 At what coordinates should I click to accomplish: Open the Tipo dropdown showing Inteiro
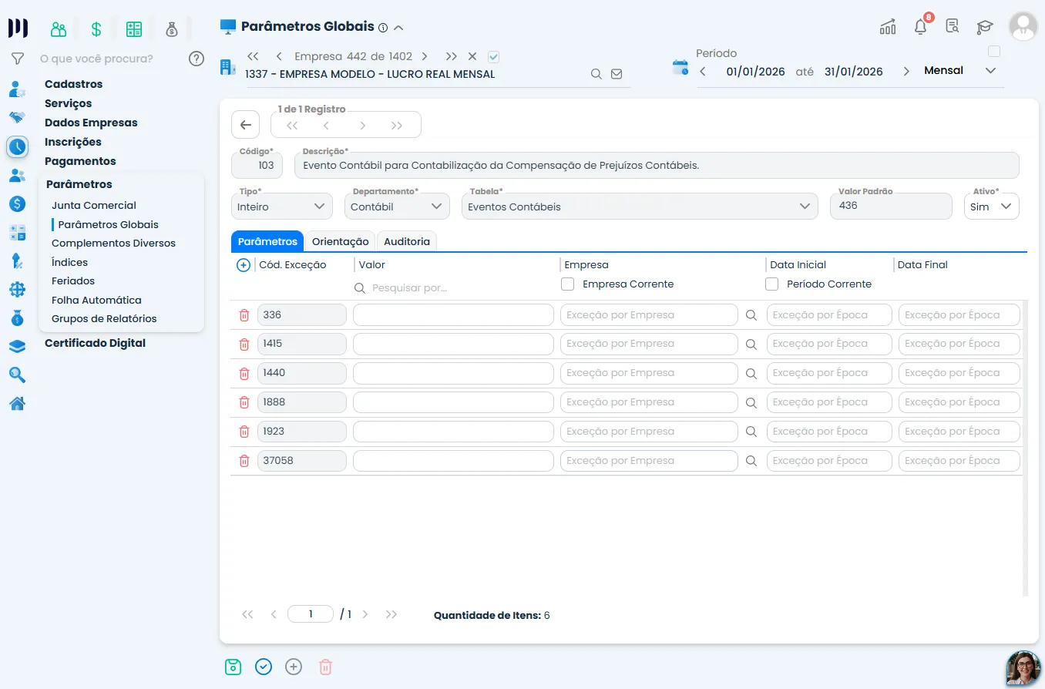282,207
